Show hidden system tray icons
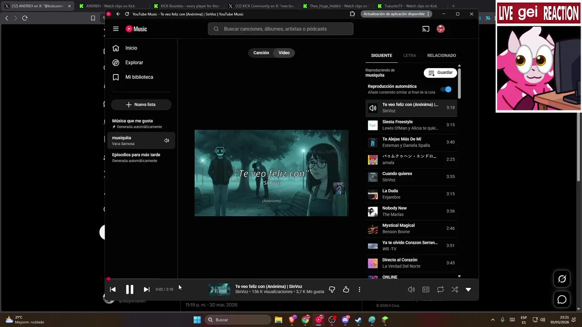 coord(492,320)
